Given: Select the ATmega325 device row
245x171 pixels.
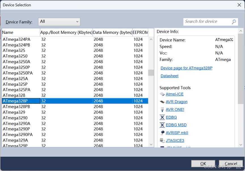Looking at the screenshot, I should click(x=75, y=50).
